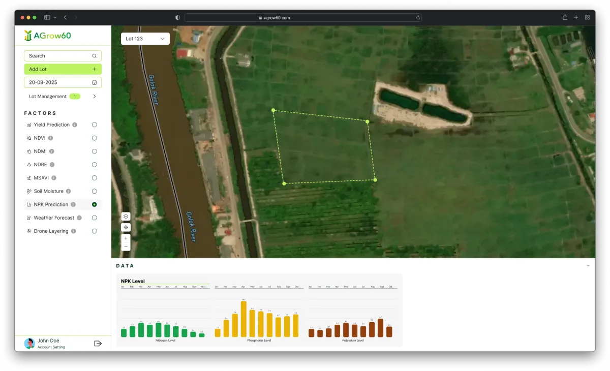Click the agrow60.com address bar

[303, 17]
